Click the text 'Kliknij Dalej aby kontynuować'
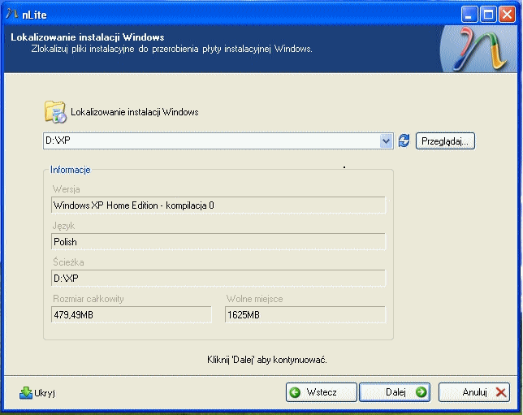 [x=267, y=360]
